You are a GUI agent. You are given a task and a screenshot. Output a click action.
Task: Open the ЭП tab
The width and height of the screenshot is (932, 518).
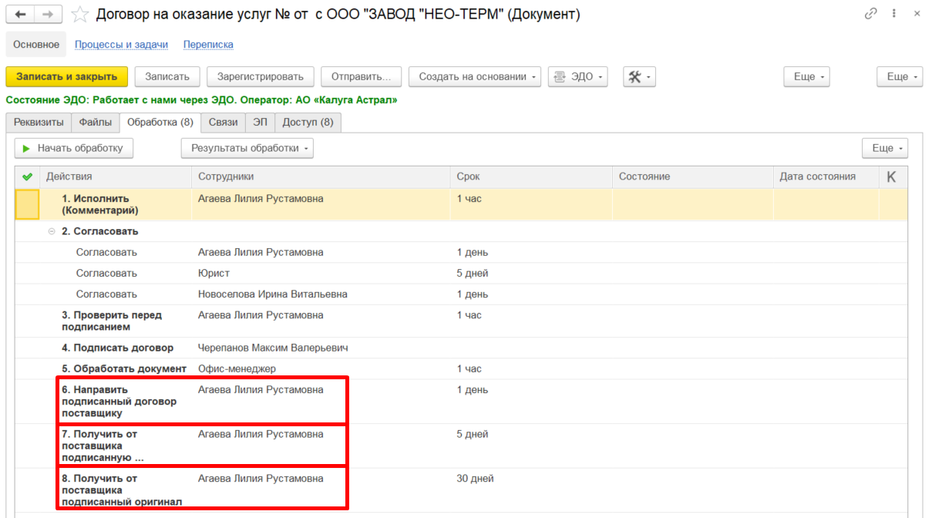coord(261,123)
